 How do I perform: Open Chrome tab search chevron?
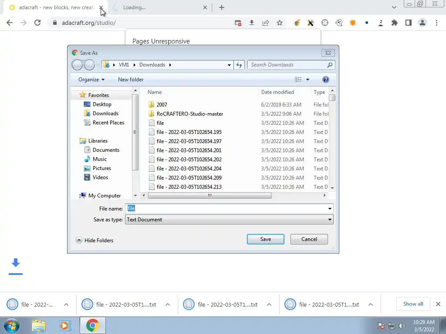[394, 7]
